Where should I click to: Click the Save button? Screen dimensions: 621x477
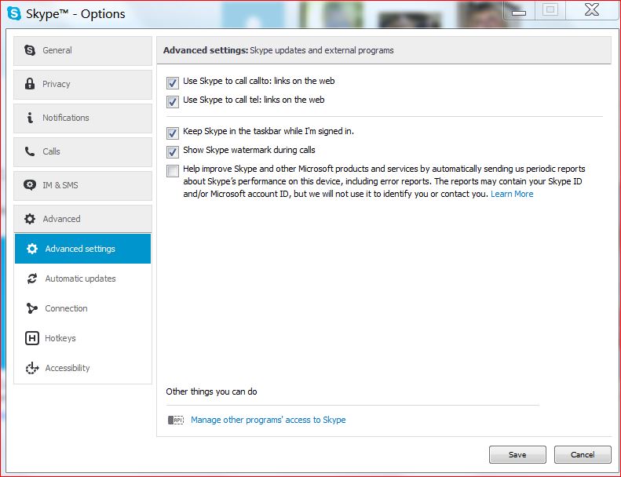[517, 454]
